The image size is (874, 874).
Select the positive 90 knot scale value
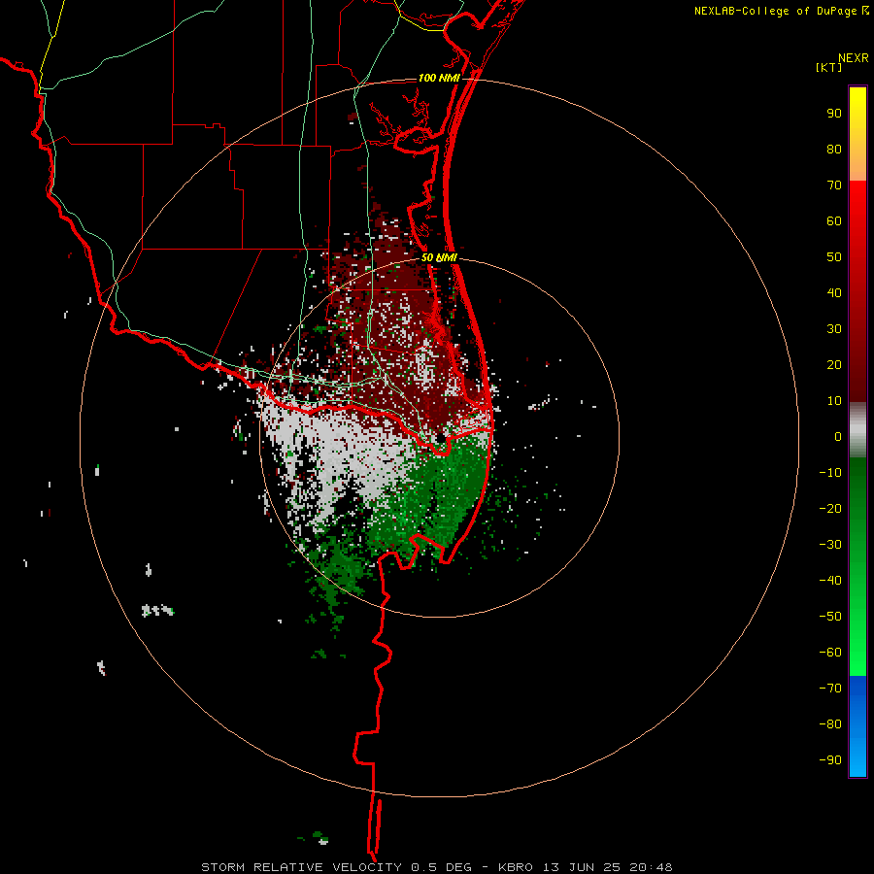tap(834, 114)
